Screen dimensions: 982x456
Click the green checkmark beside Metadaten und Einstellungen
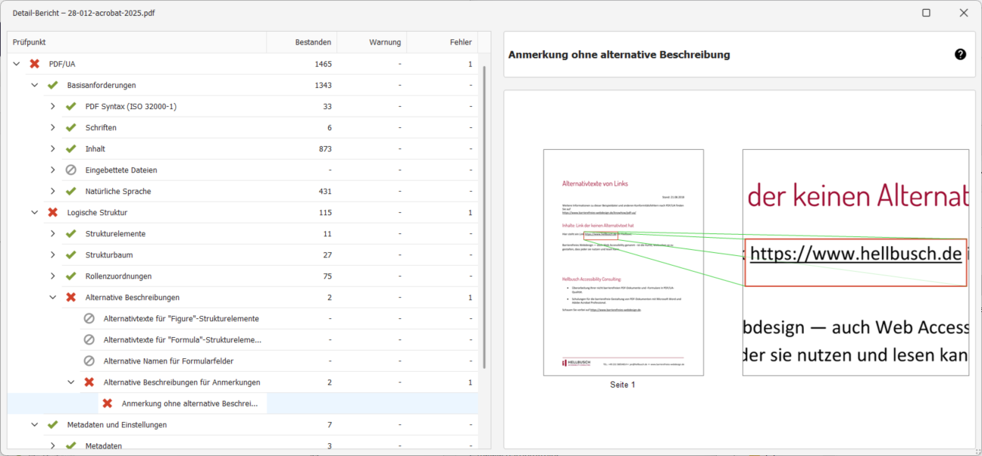tap(52, 424)
